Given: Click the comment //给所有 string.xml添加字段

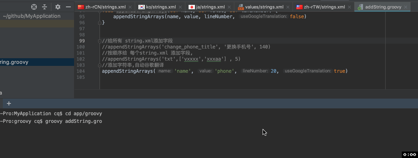Looking at the screenshot, I should pos(138,41).
